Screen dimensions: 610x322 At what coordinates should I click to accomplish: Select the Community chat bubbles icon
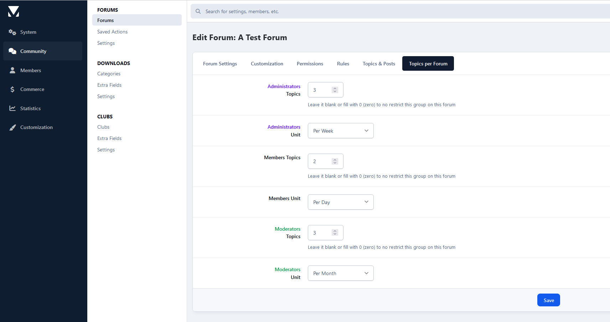coord(12,51)
